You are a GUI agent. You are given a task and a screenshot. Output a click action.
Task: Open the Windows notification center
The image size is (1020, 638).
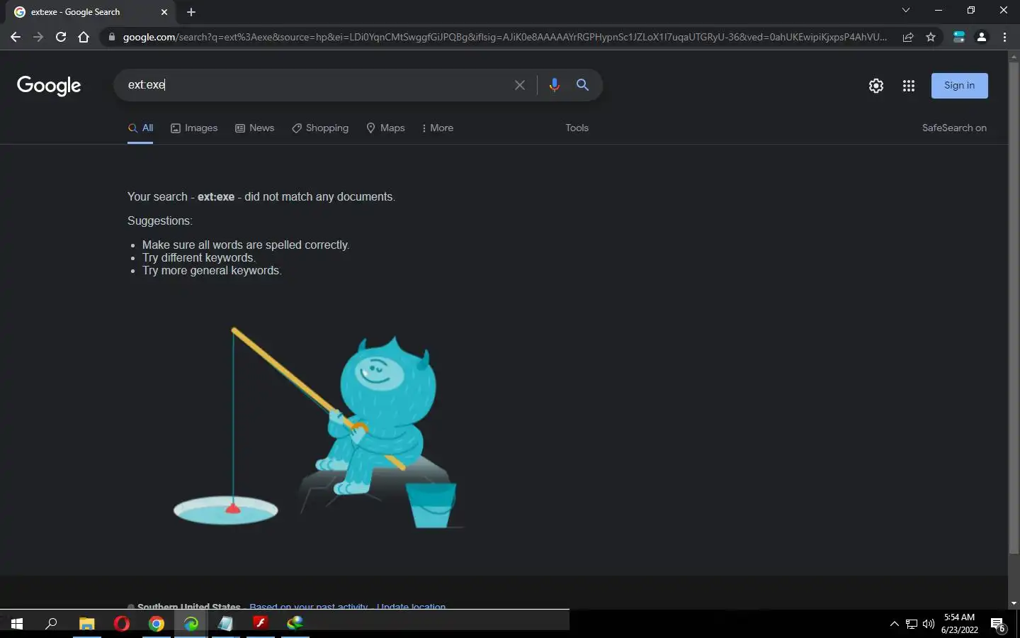(998, 625)
